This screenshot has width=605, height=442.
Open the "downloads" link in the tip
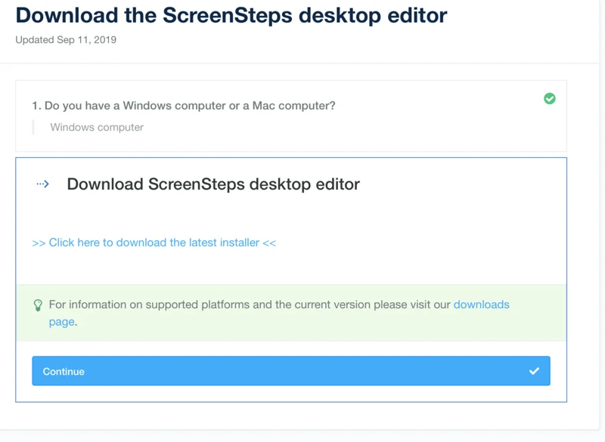[482, 304]
